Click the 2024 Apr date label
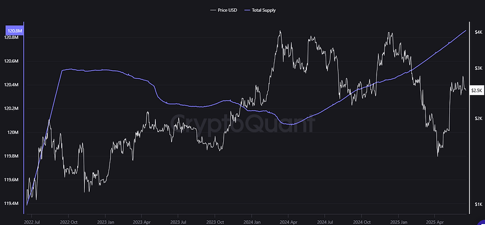Image resolution: width=485 pixels, height=225 pixels. pos(288,222)
